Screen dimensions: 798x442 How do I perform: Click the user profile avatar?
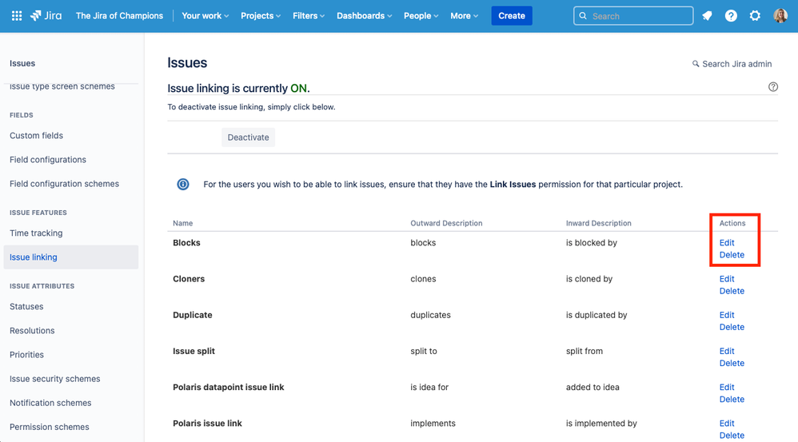[780, 15]
